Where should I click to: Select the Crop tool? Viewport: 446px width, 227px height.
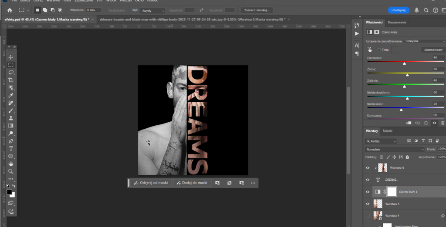click(11, 80)
